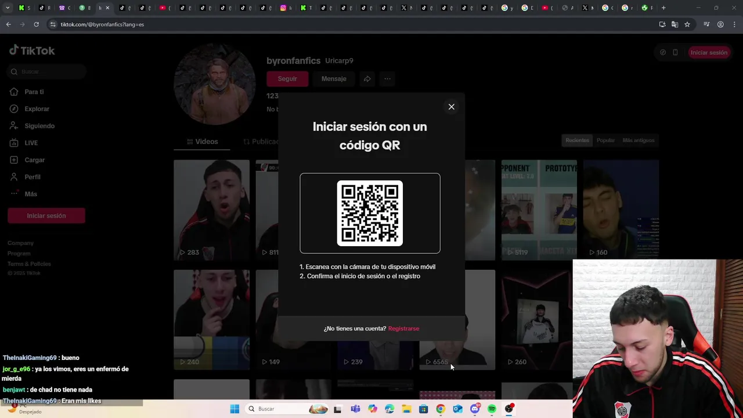743x418 pixels.
Task: Open Discord from the taskbar
Action: click(475, 409)
